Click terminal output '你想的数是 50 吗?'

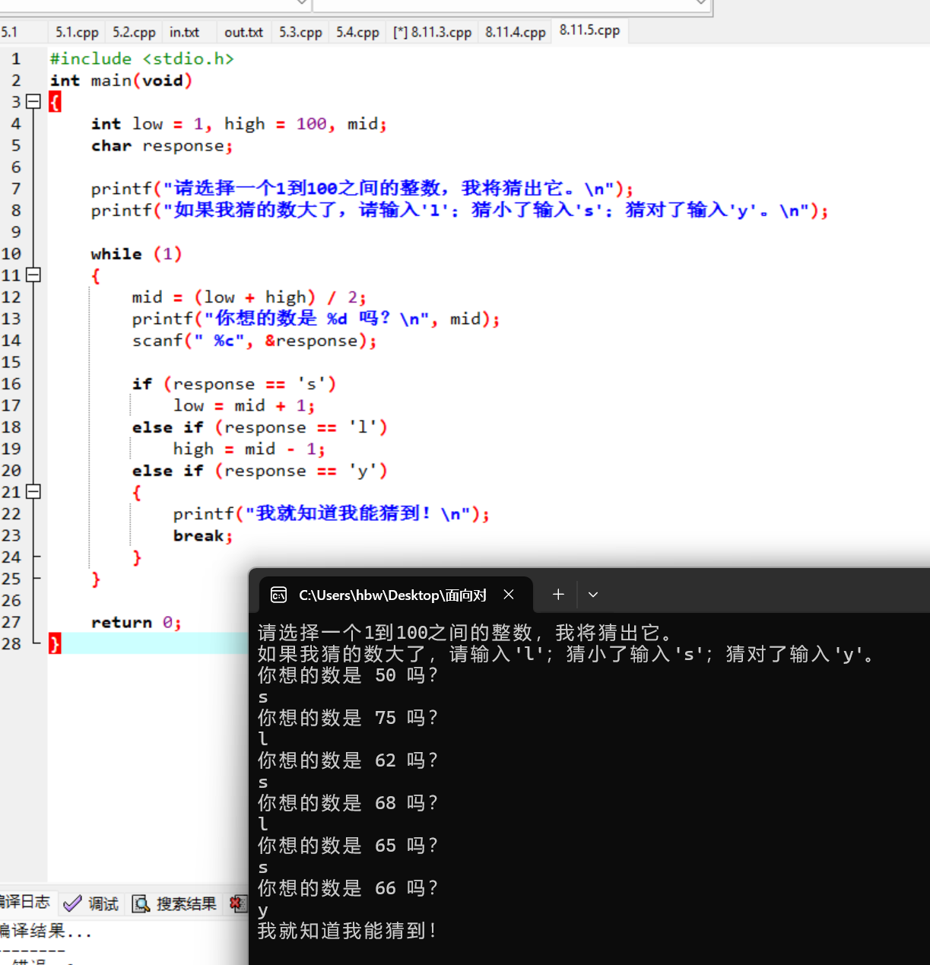(348, 675)
